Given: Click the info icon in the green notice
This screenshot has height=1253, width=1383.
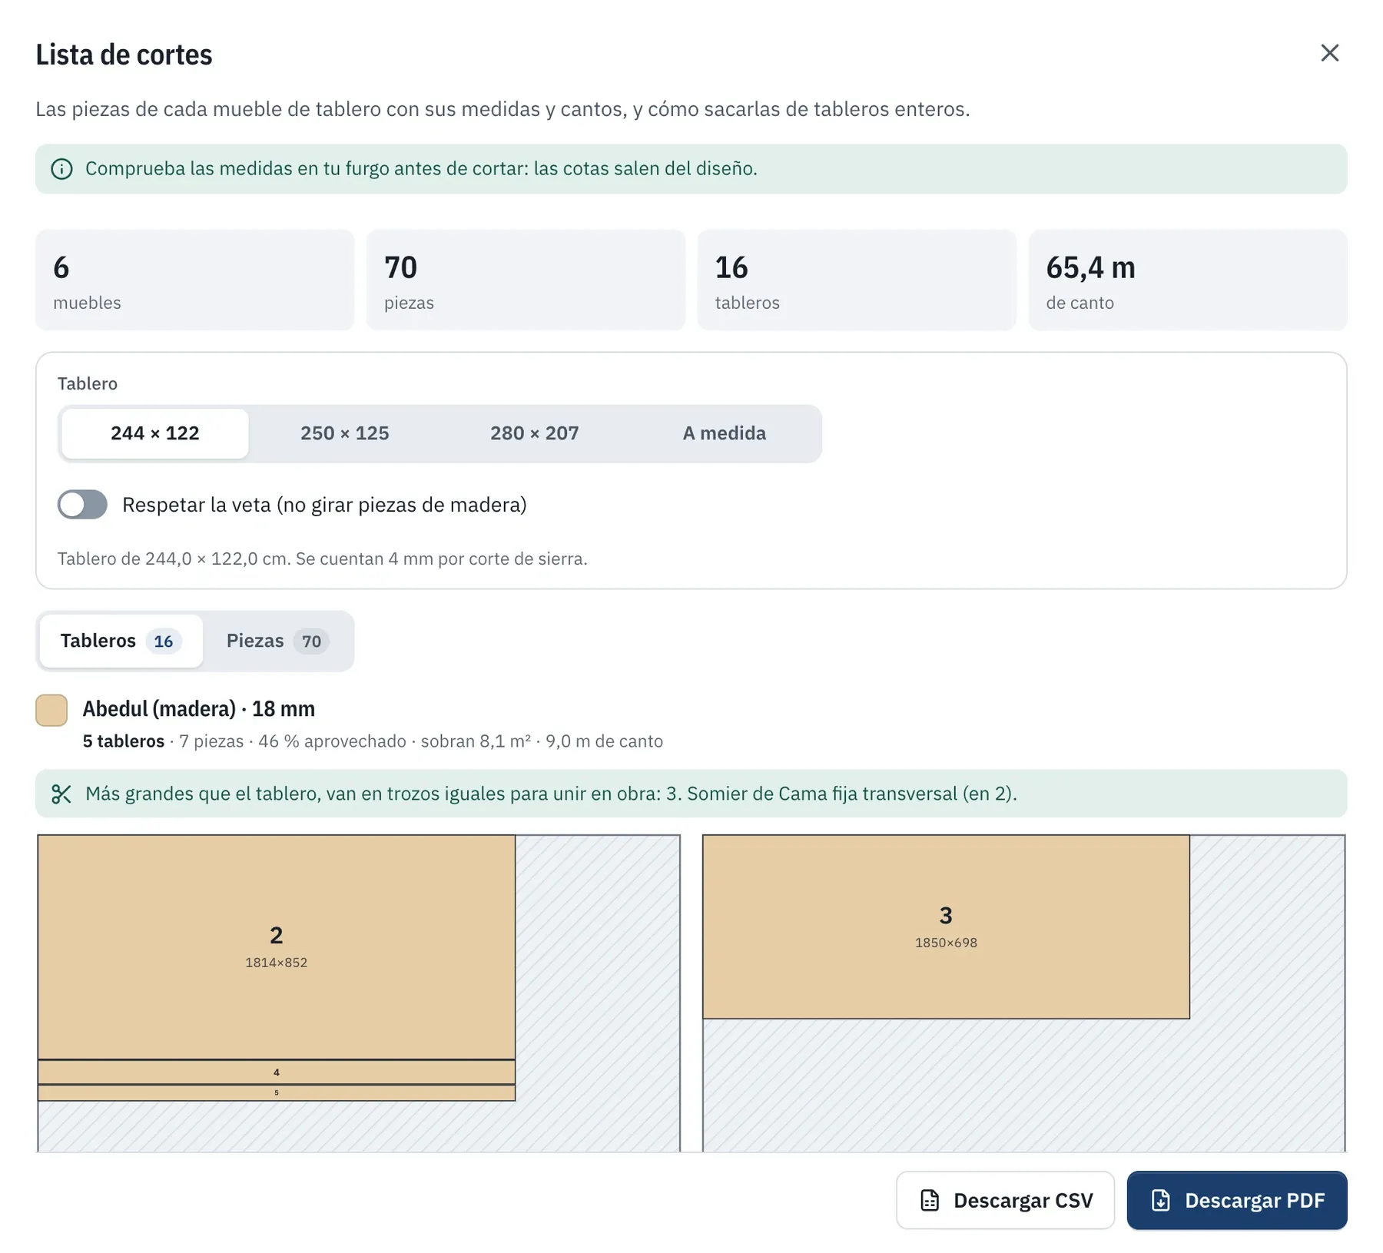Looking at the screenshot, I should (61, 169).
